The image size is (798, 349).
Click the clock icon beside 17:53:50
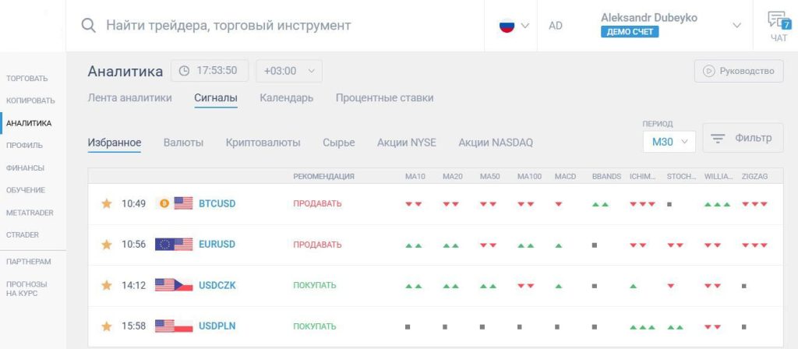click(x=184, y=71)
